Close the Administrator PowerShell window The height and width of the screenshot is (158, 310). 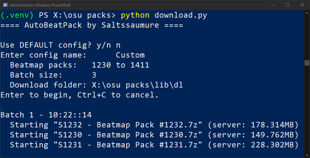point(302,5)
